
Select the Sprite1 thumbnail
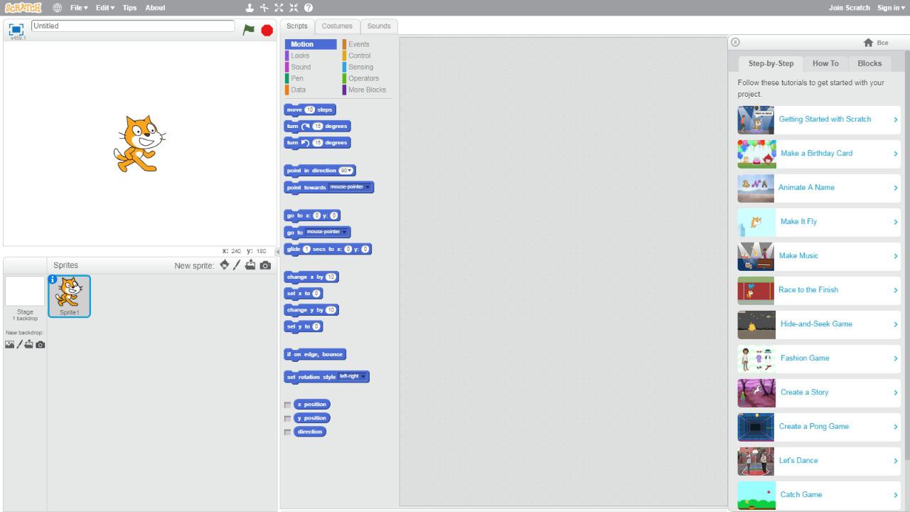[69, 296]
